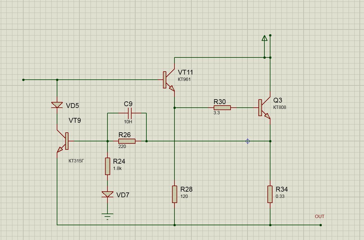This screenshot has height=240, width=364.
Task: Select the "KT961" part value text
Action: pyautogui.click(x=184, y=79)
